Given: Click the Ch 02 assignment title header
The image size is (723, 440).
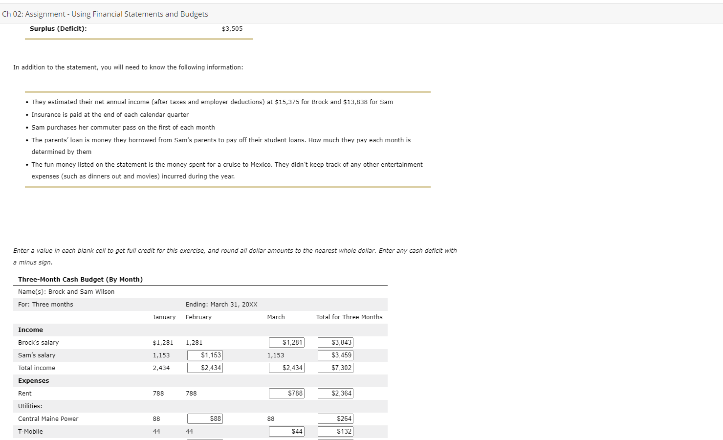Looking at the screenshot, I should click(x=105, y=14).
